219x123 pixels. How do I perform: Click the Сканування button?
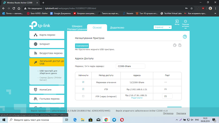pyautogui.click(x=82, y=46)
